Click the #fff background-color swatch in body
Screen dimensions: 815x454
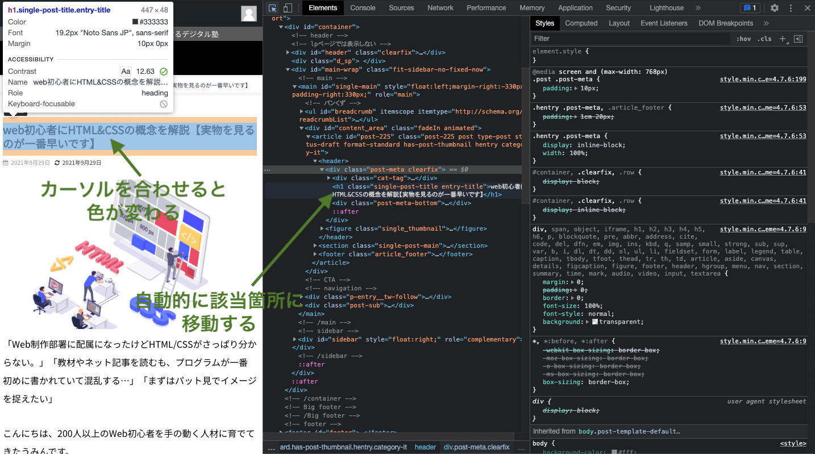click(614, 452)
